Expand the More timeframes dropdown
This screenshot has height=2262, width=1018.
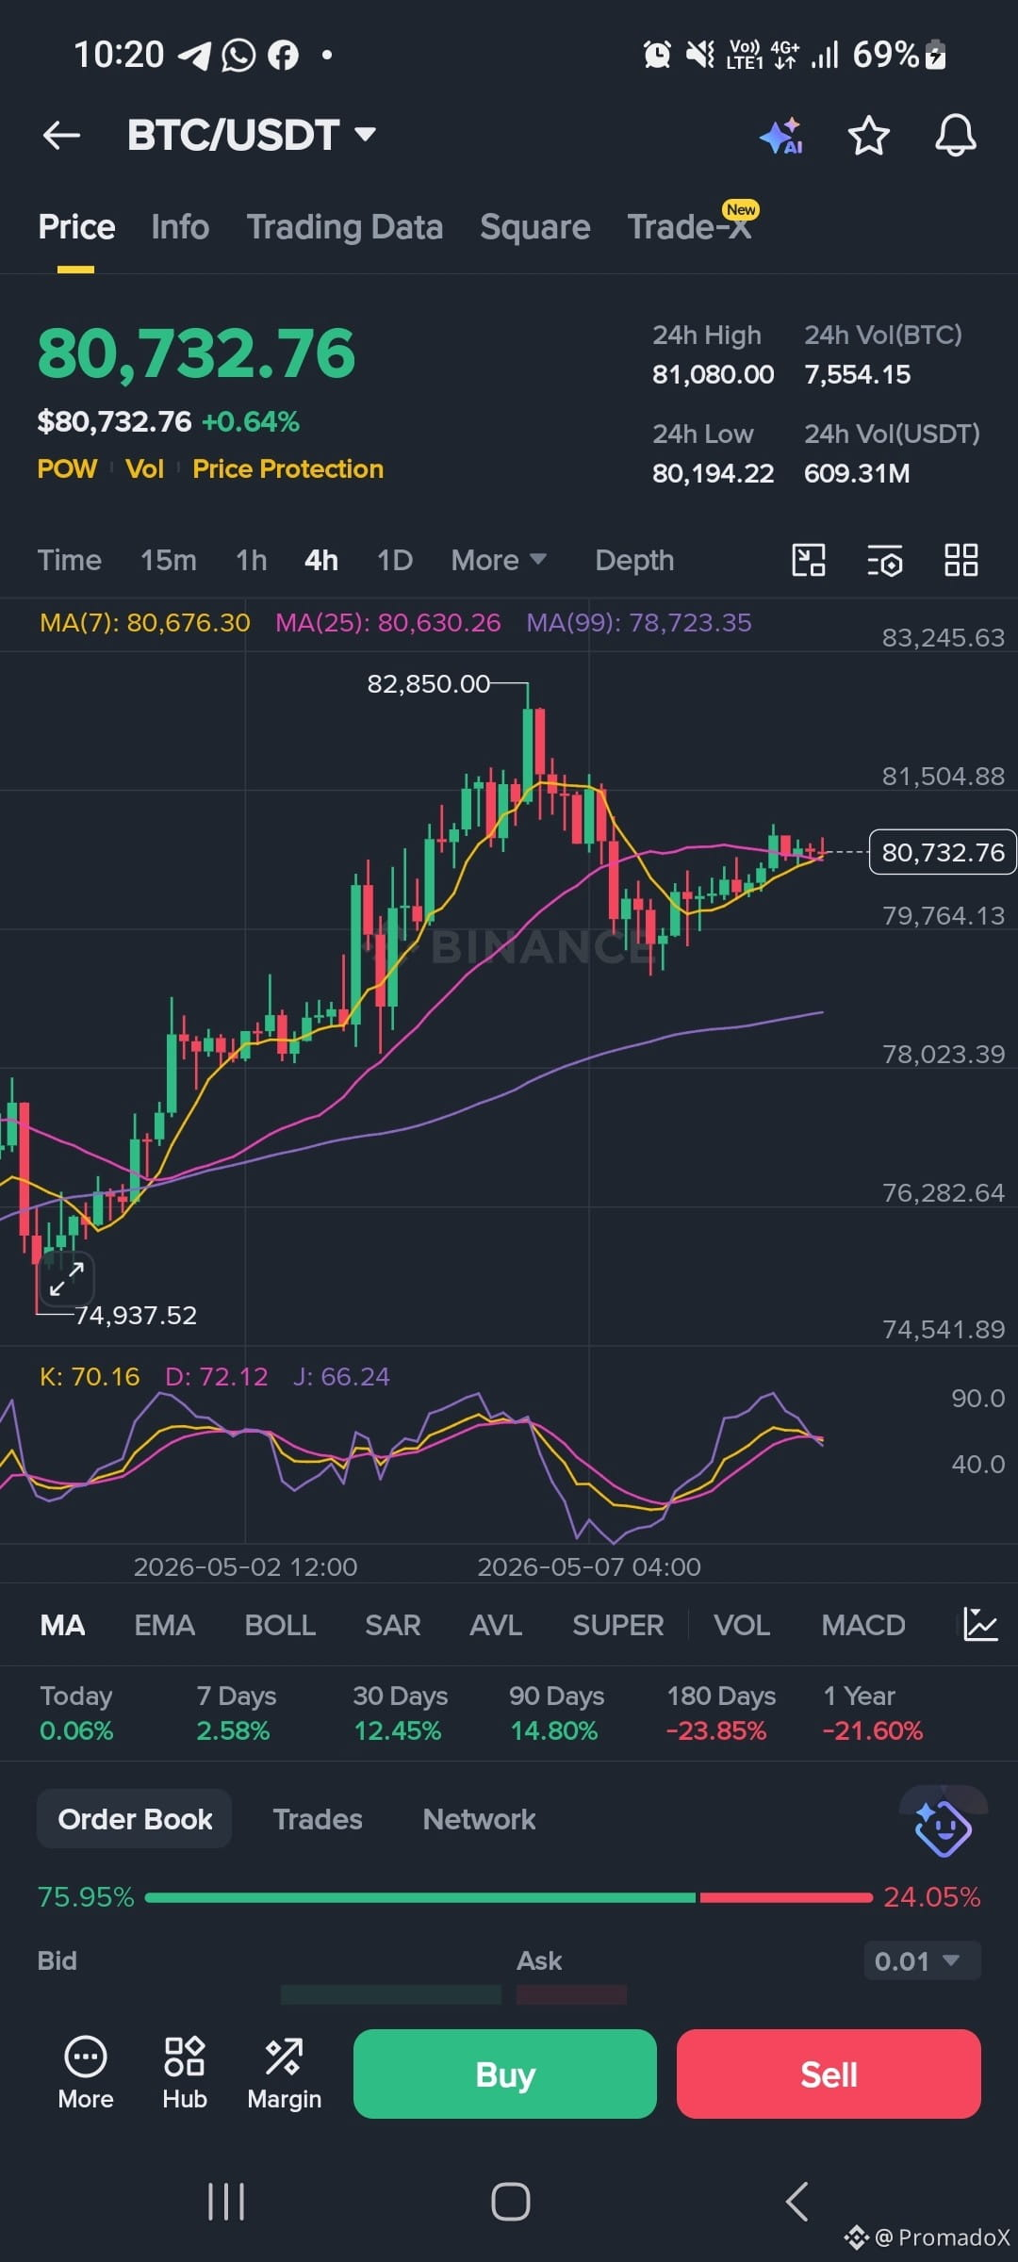[498, 560]
